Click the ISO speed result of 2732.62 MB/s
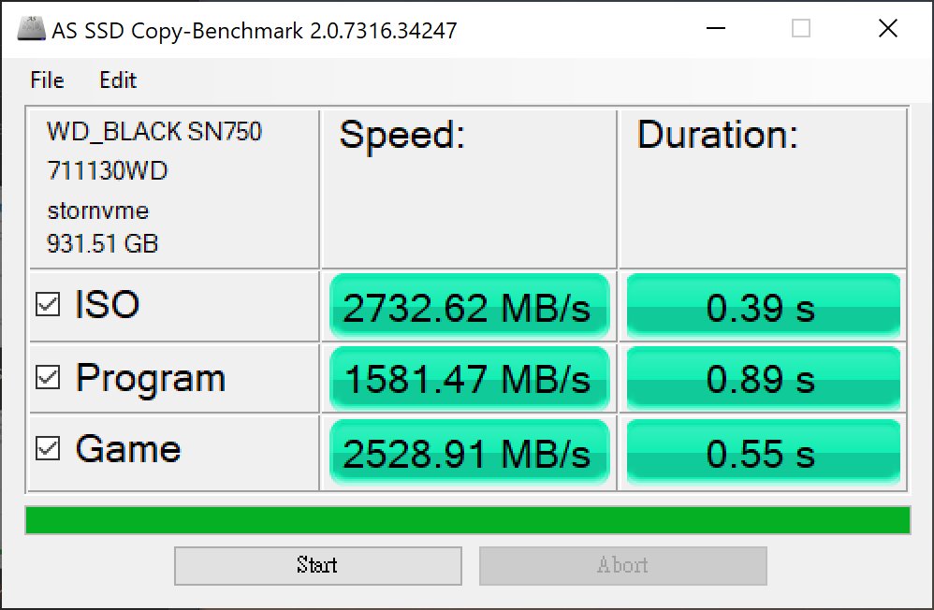Screen dimensions: 934x610 coord(468,305)
